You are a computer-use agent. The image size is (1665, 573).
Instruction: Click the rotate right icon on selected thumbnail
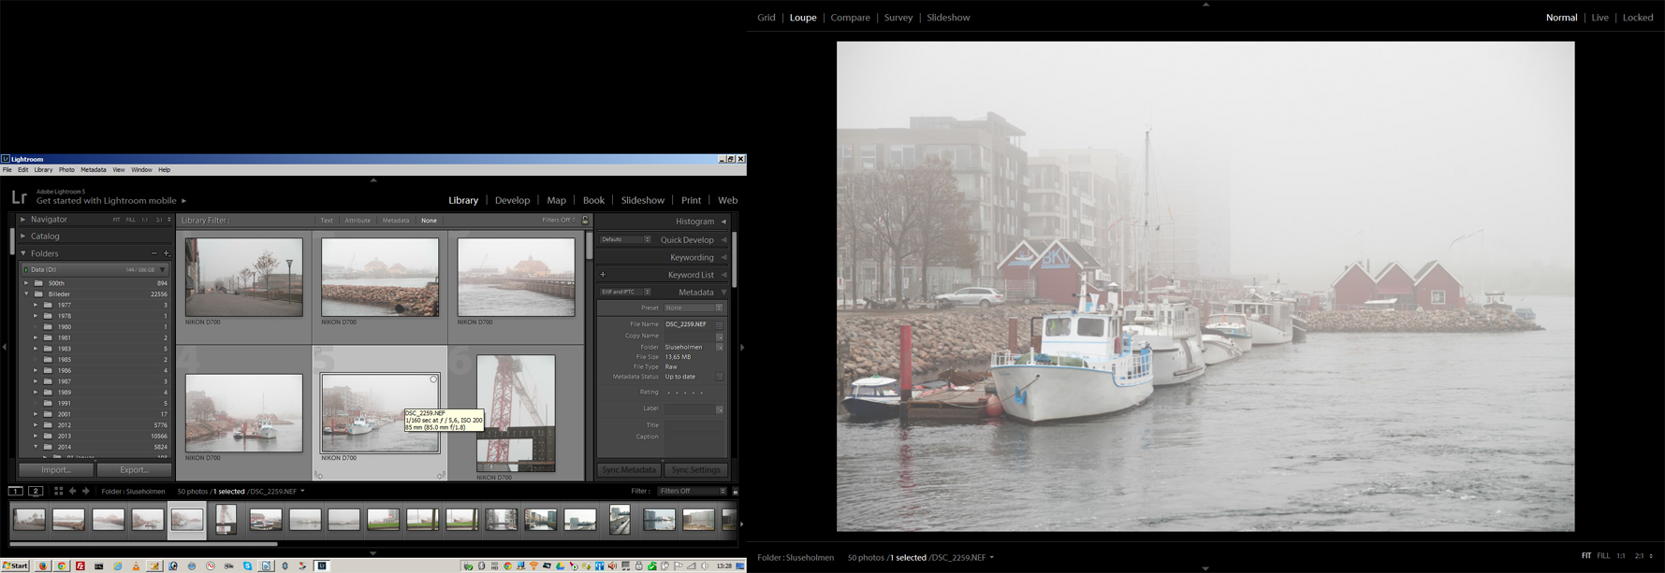click(441, 475)
